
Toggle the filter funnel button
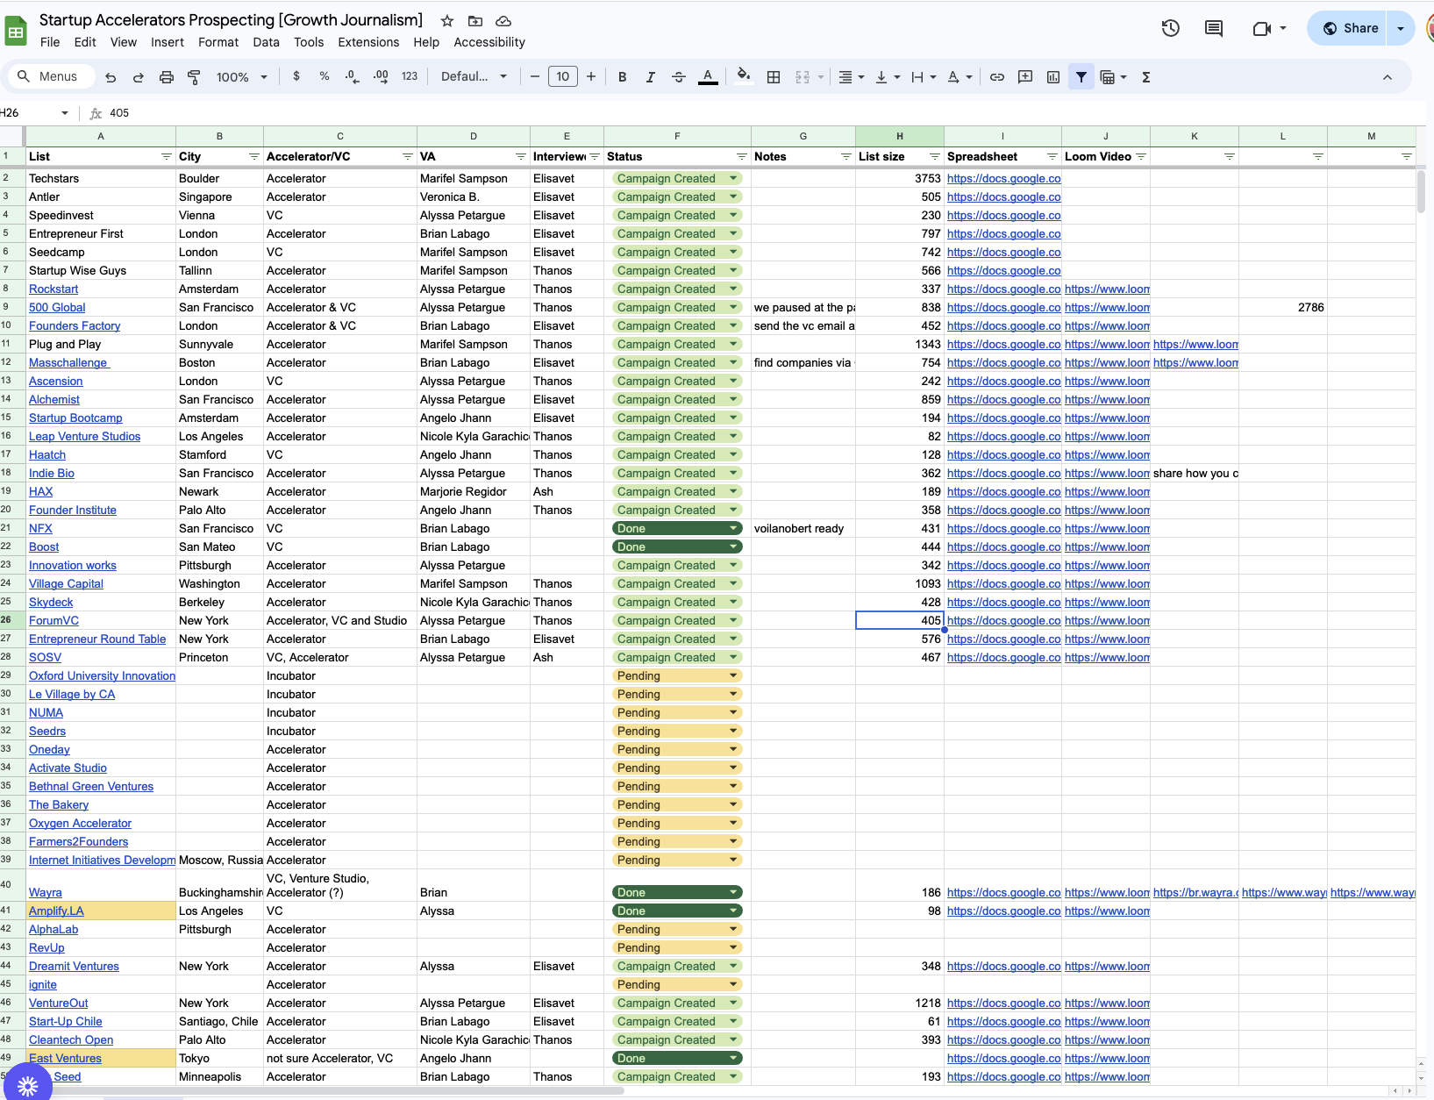[x=1081, y=77]
